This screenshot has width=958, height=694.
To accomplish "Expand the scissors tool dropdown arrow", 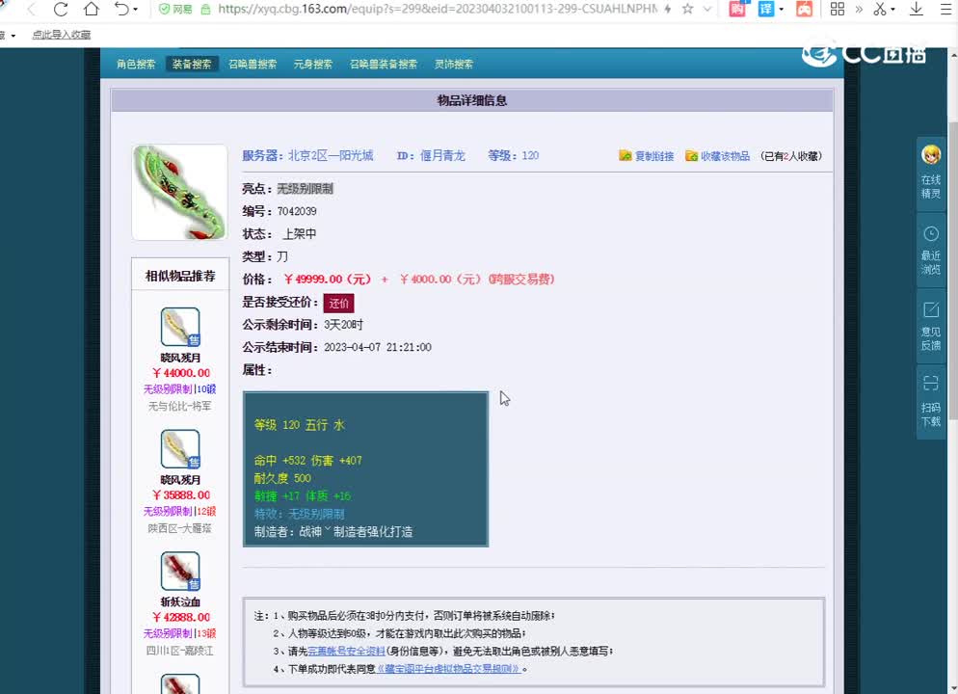I will click(892, 10).
